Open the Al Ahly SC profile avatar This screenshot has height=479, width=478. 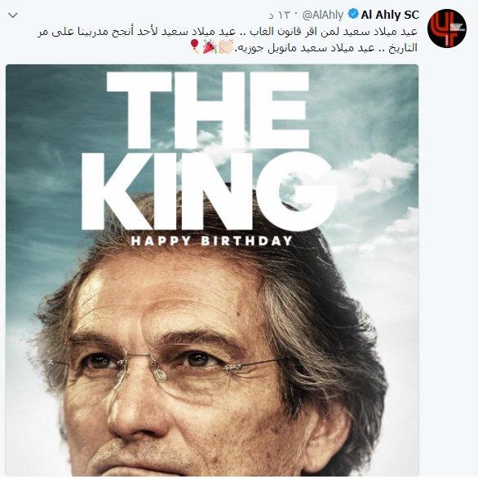[x=447, y=28]
